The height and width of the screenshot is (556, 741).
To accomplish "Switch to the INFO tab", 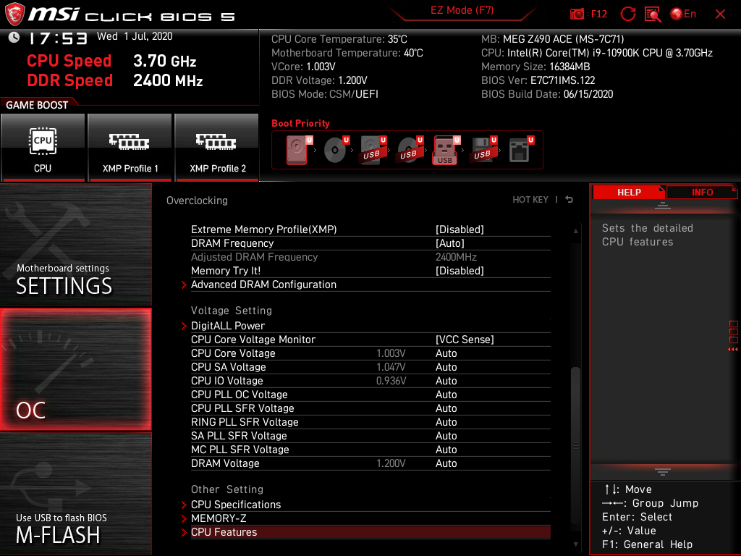I will click(702, 193).
